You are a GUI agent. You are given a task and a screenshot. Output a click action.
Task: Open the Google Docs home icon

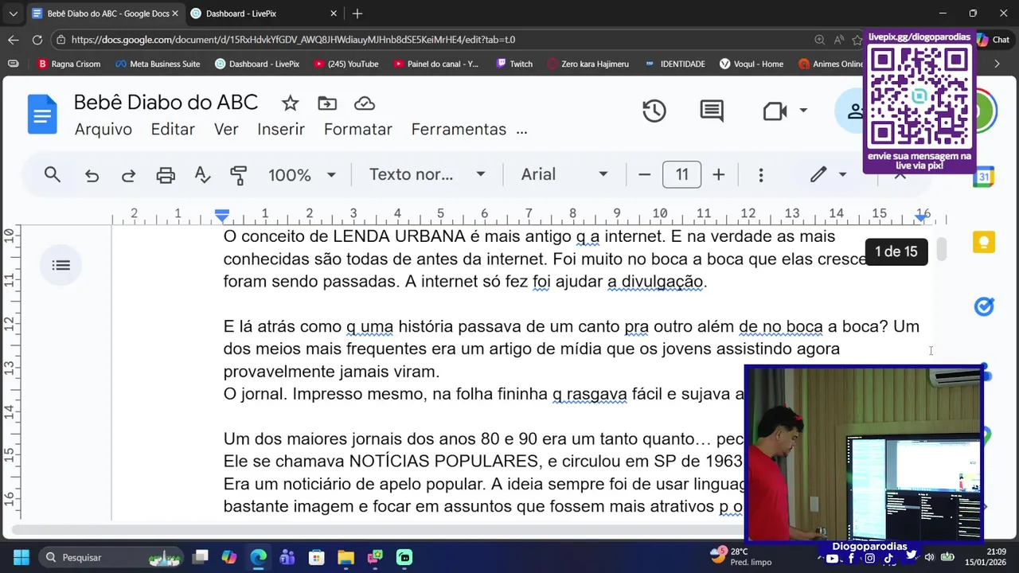pyautogui.click(x=42, y=115)
